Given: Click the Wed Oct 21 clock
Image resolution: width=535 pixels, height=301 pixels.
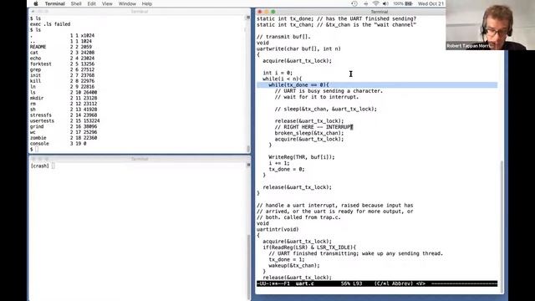Looking at the screenshot, I should click(431, 3).
